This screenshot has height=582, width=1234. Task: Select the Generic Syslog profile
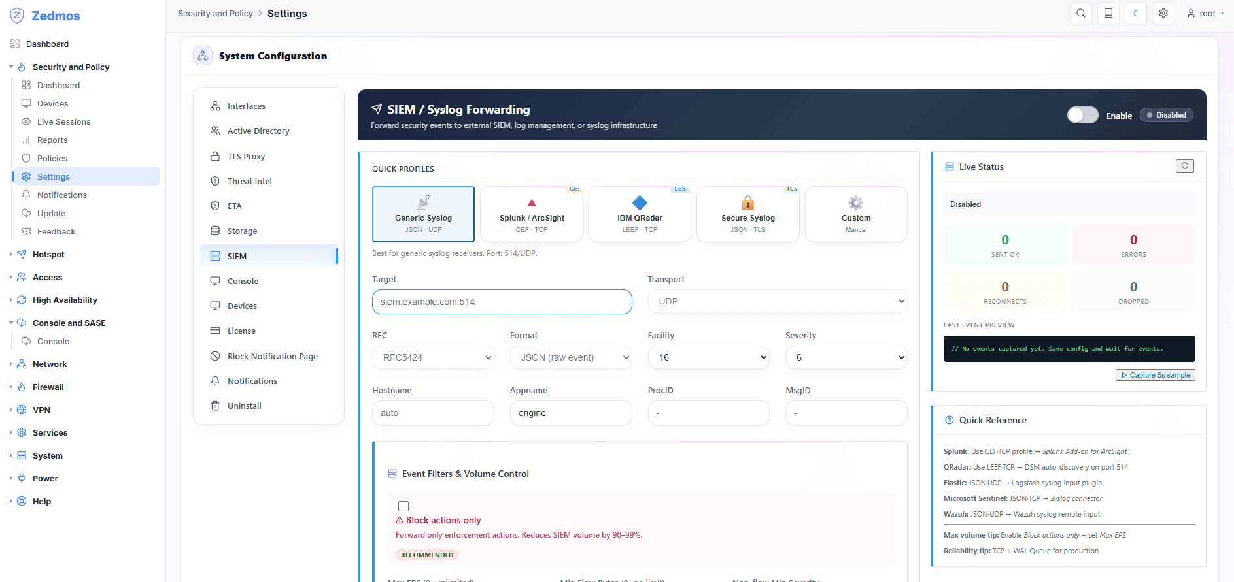coord(423,214)
